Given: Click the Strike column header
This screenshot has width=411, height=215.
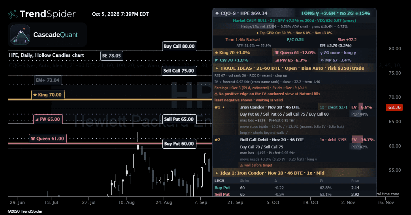Looking at the screenshot, I should click(x=245, y=181).
